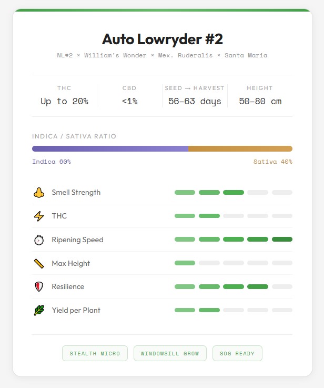
Task: Select the Windowsill Grow tag
Action: click(170, 353)
